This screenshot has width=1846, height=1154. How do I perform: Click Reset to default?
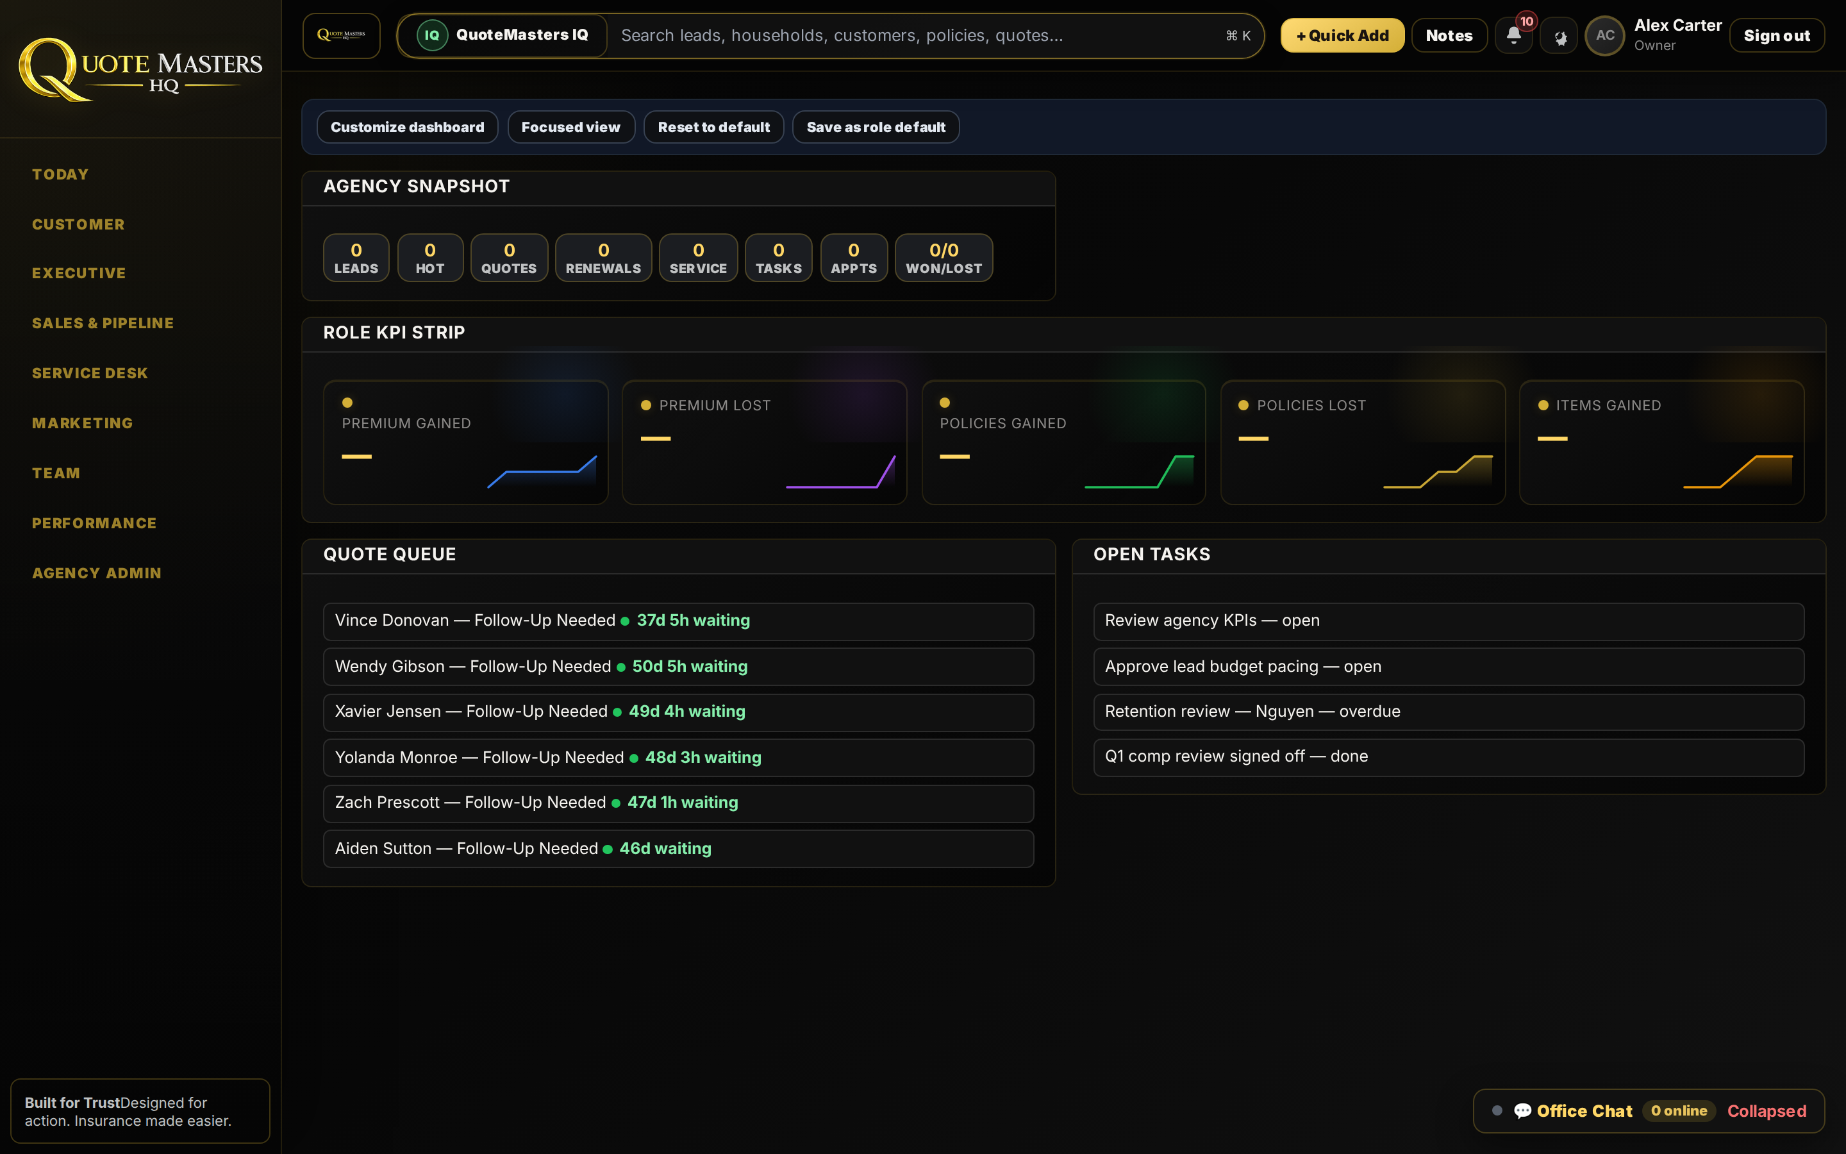click(x=713, y=127)
